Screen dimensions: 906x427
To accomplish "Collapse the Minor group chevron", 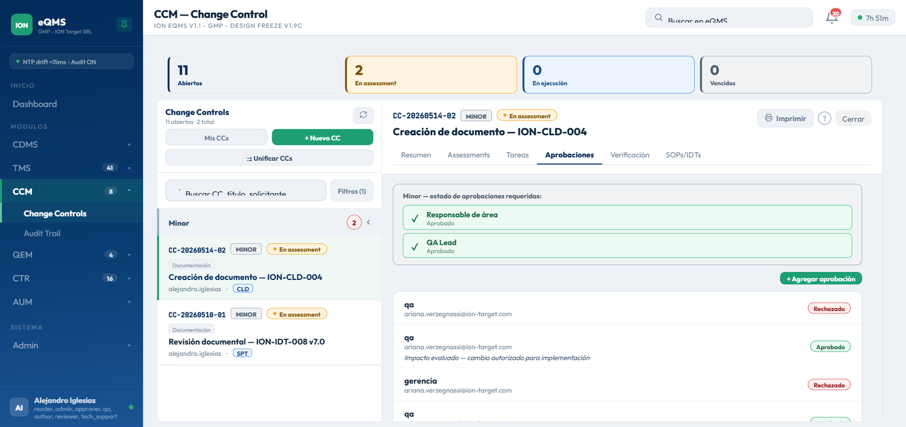I will pos(369,222).
